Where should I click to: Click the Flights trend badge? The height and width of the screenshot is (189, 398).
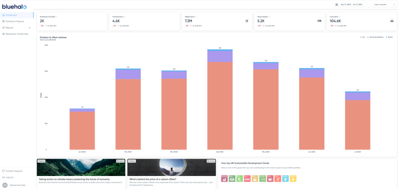[187, 25]
